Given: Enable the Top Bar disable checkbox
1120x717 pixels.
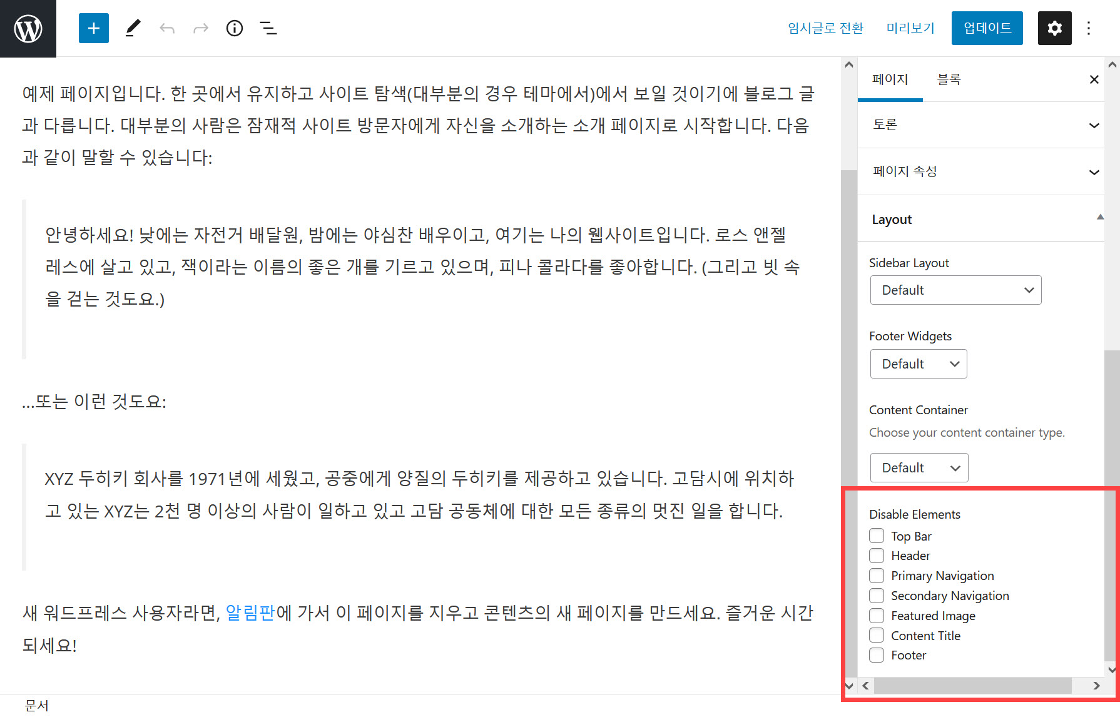Looking at the screenshot, I should tap(877, 536).
